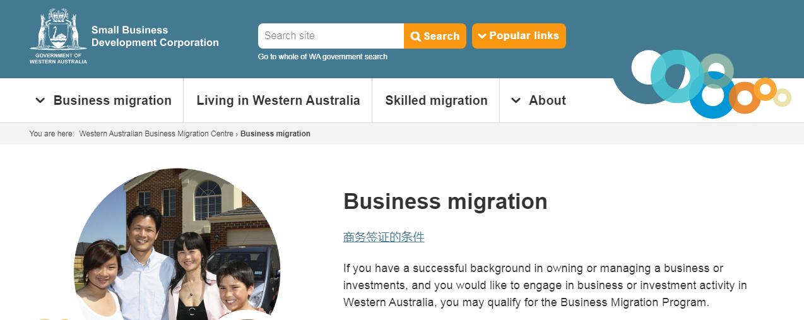Open the Living in Western Australia menu

coord(278,100)
